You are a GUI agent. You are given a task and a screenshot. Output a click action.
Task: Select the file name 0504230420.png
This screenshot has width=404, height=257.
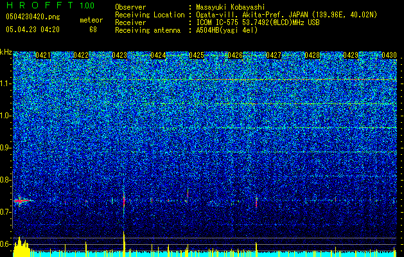[x=33, y=17]
